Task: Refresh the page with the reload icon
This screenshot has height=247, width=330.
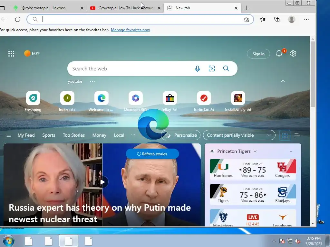Action: coord(18,19)
